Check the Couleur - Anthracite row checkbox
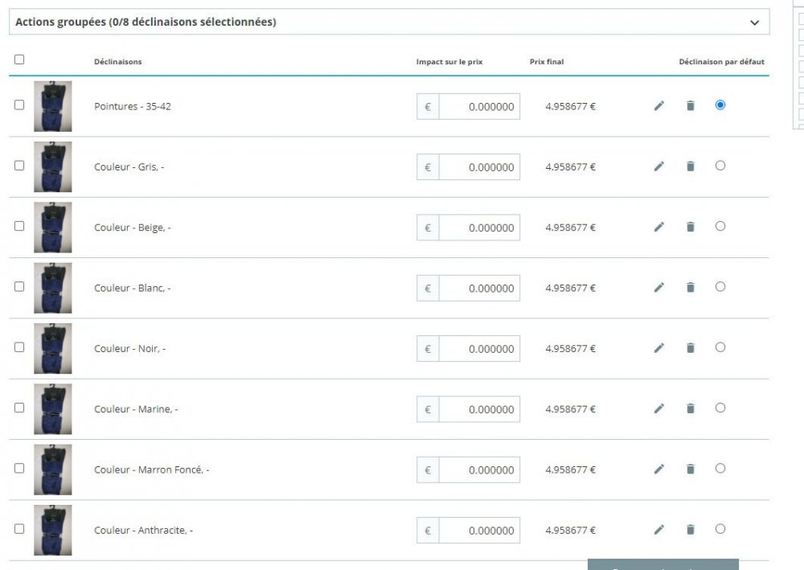 point(19,528)
